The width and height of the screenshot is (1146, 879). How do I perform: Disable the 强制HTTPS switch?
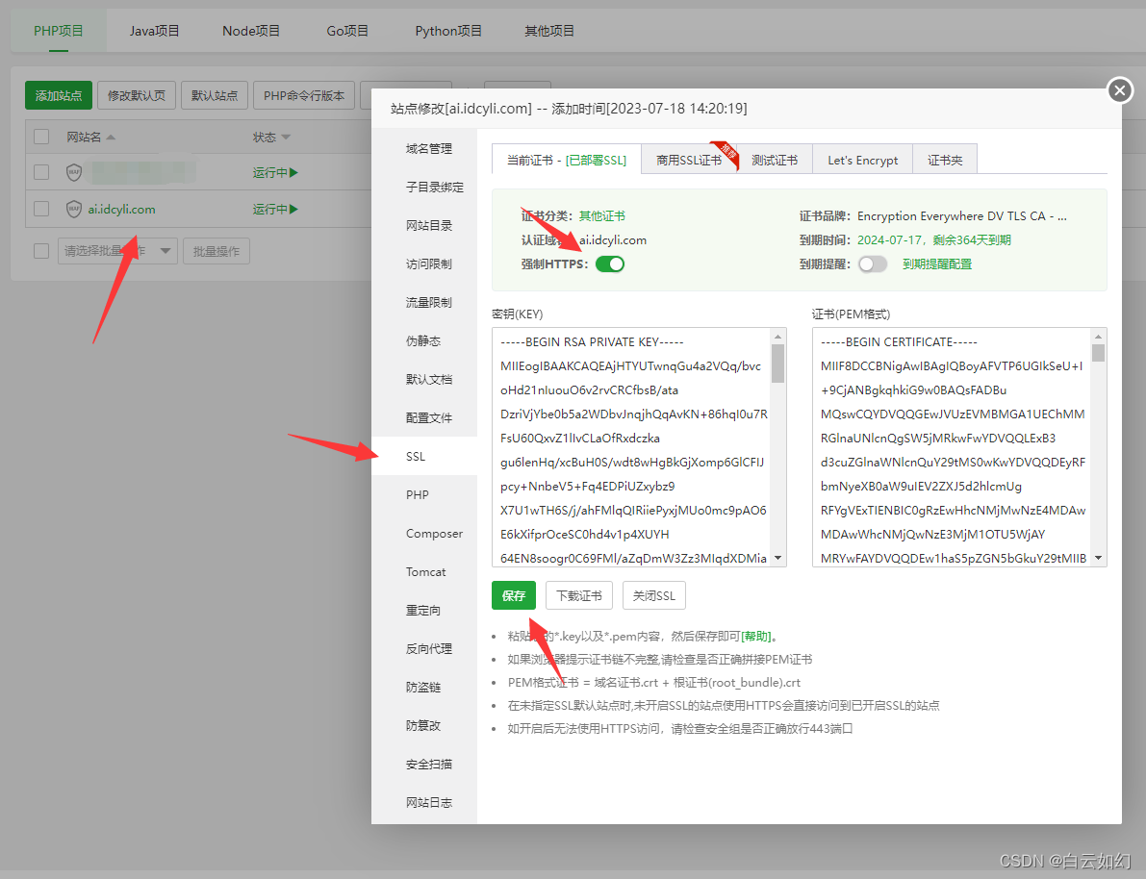[x=609, y=264]
